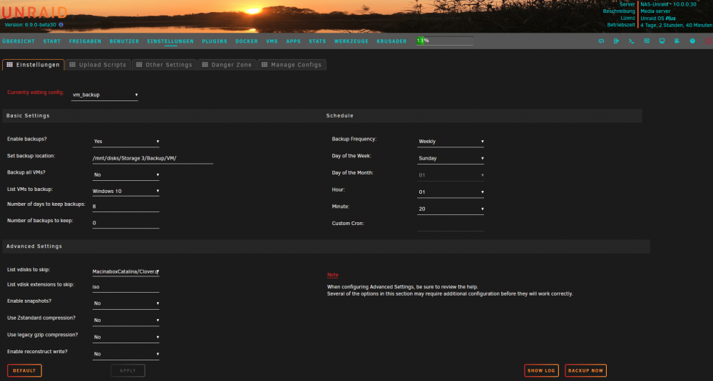Open the Backup all VMs dropdown
The height and width of the screenshot is (381, 713).
(125, 175)
